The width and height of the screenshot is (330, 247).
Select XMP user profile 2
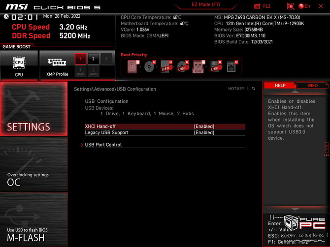coord(93,72)
